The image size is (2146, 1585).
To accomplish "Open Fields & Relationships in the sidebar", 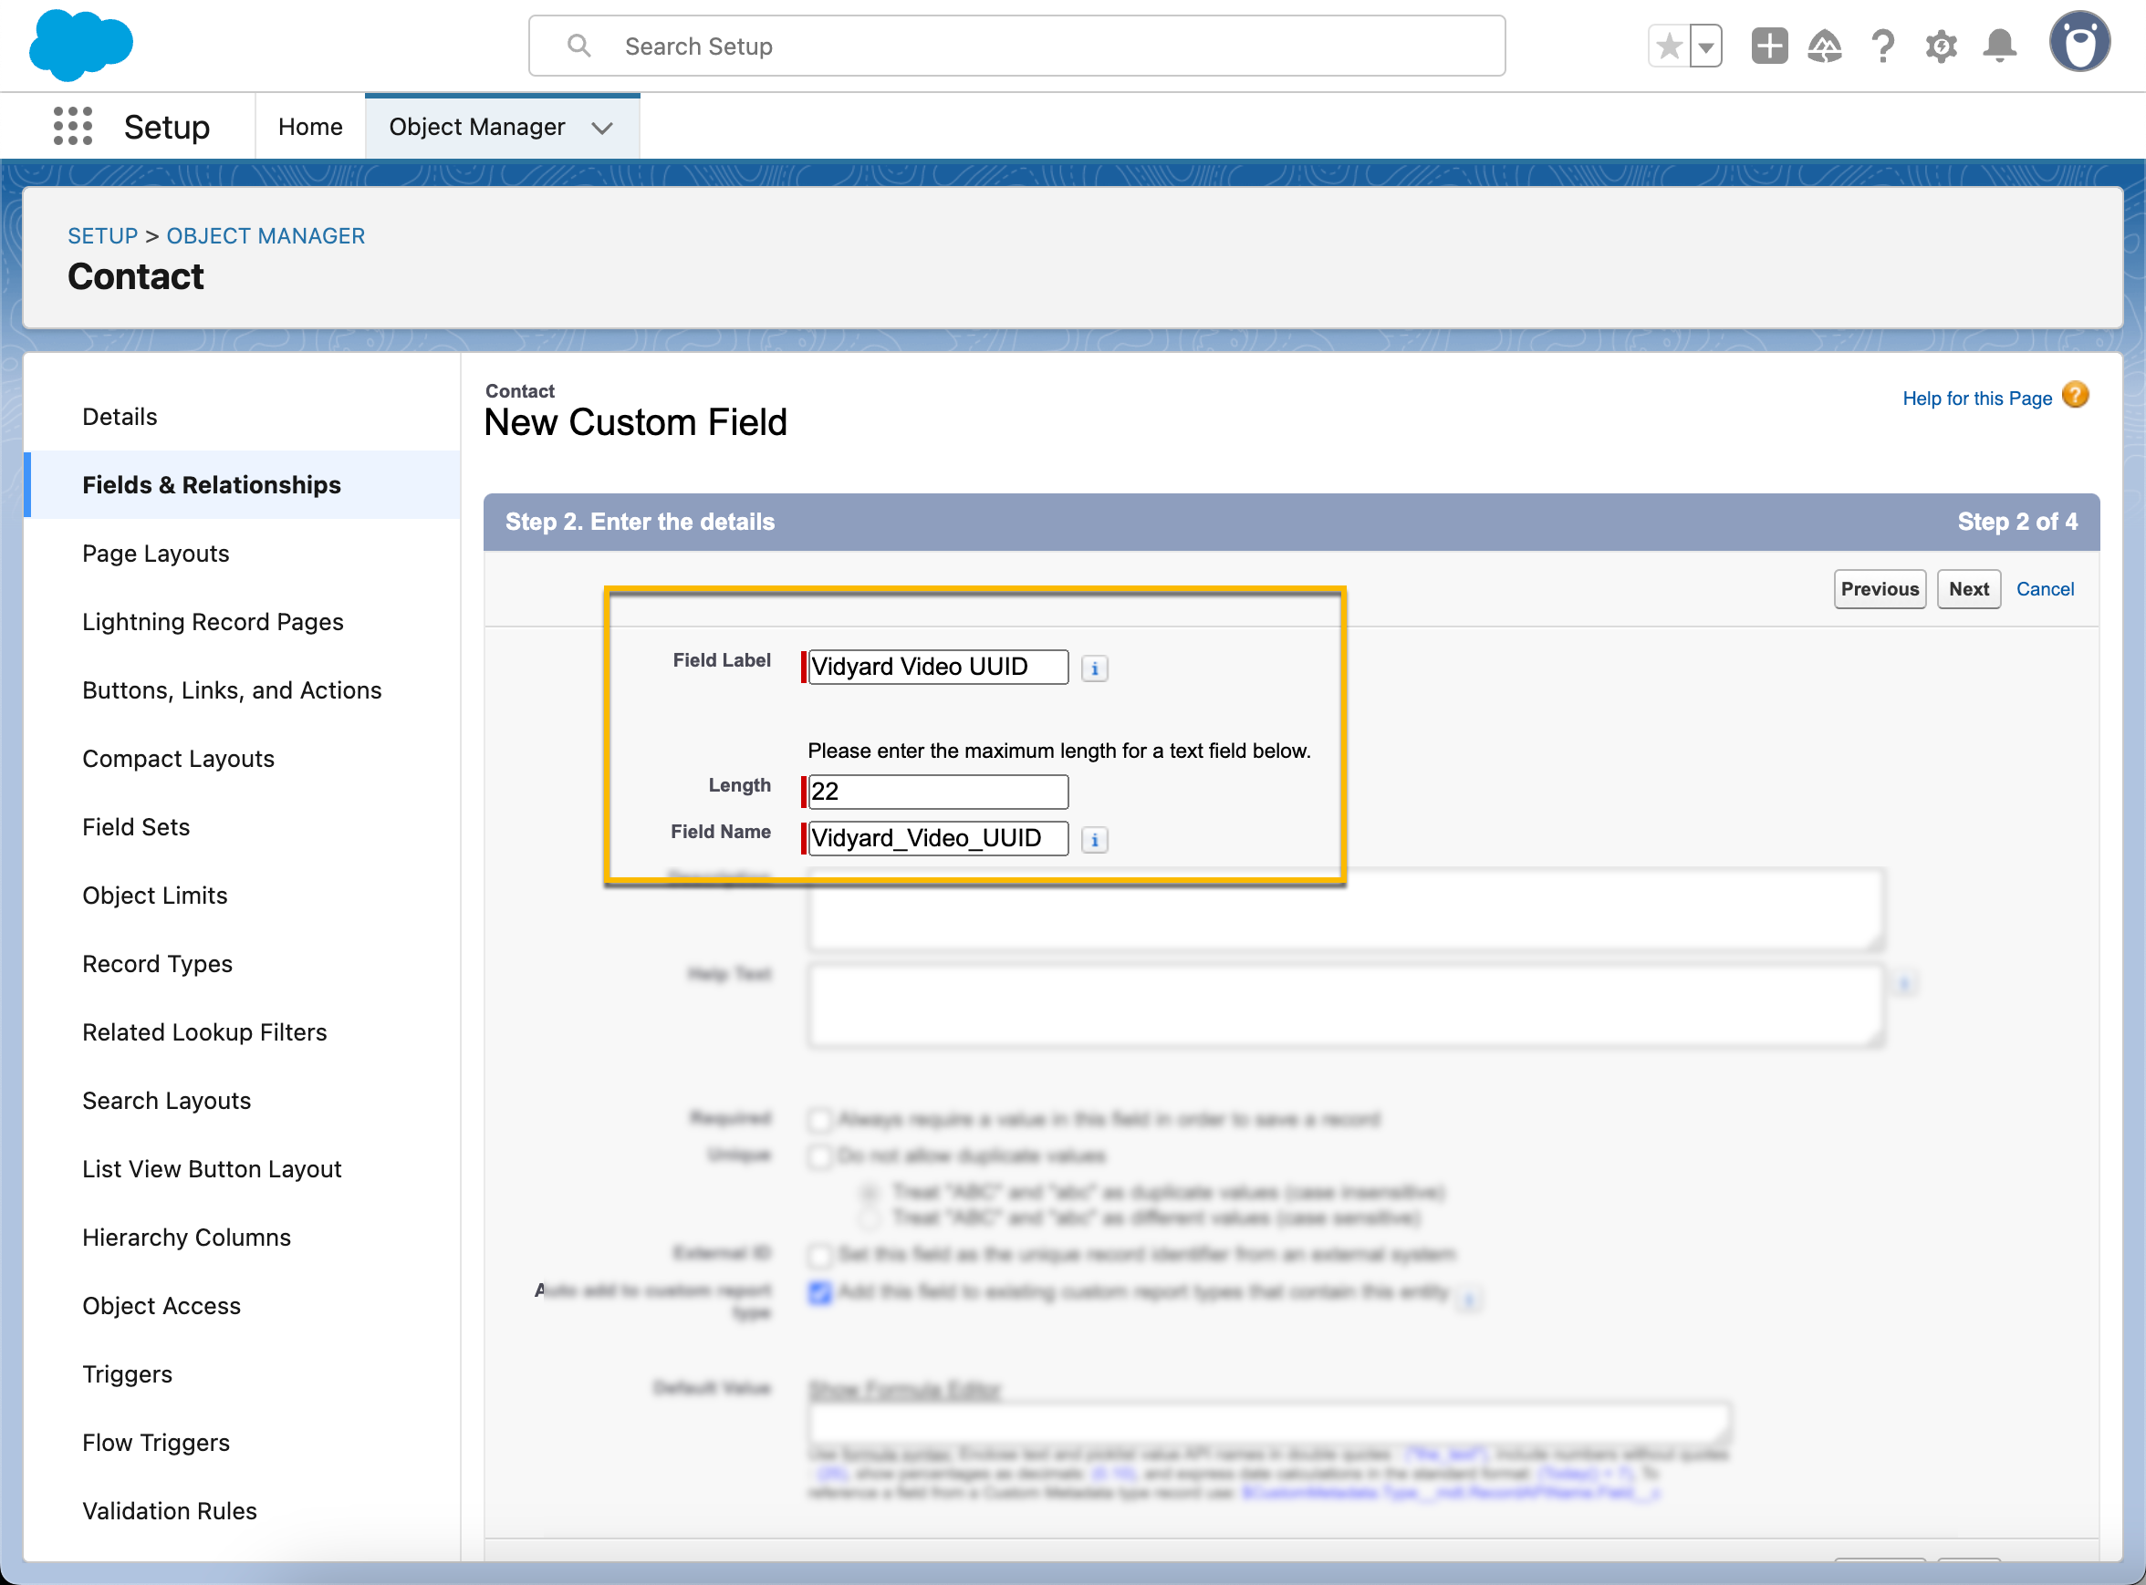I will pyautogui.click(x=242, y=484).
